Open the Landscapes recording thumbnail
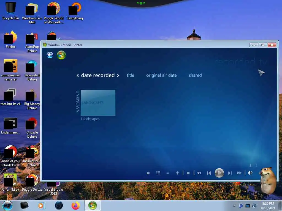The height and width of the screenshot is (211, 282). coord(98,103)
